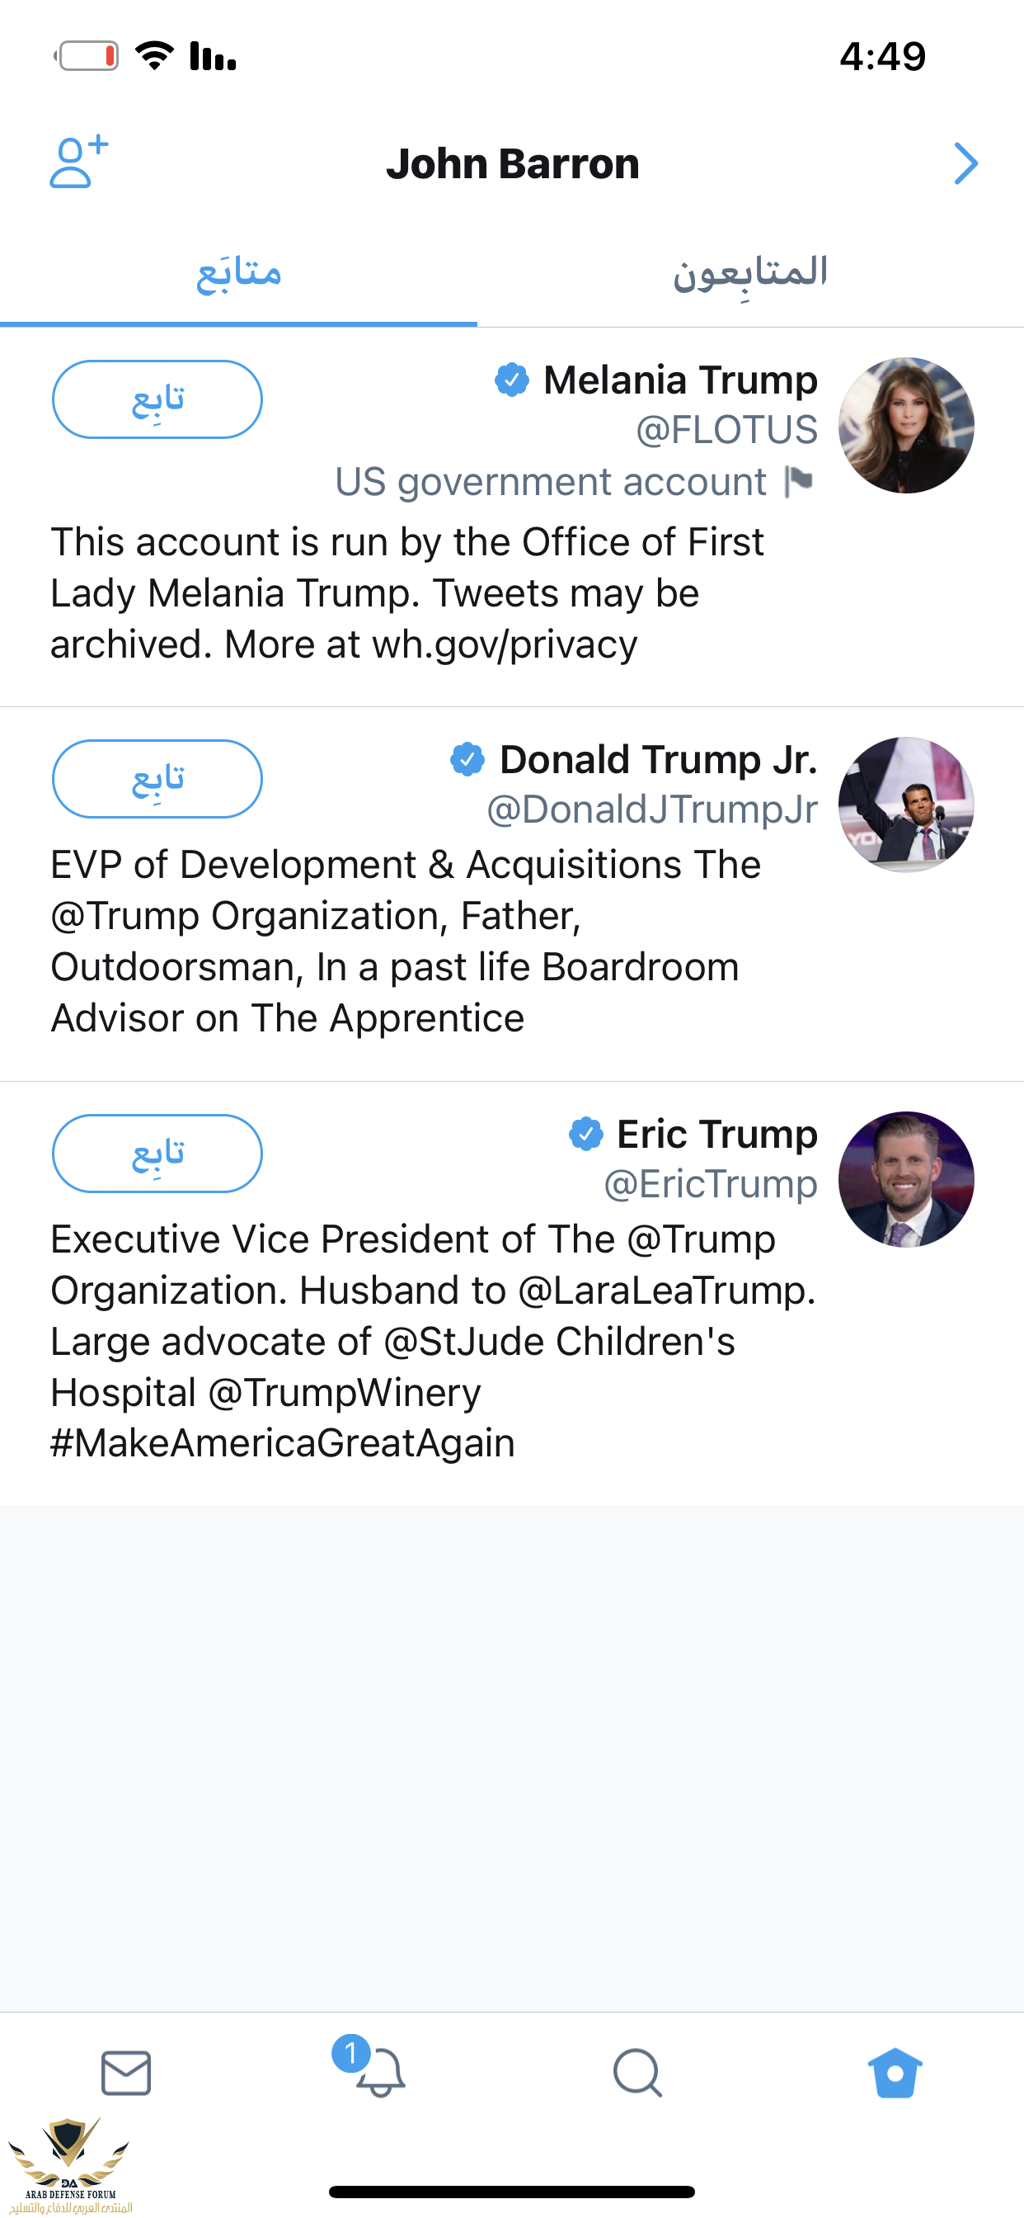
Task: Open the Home tab icon
Action: point(895,2074)
